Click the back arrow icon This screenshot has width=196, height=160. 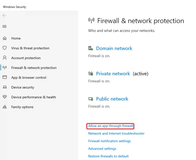click(x=4, y=16)
